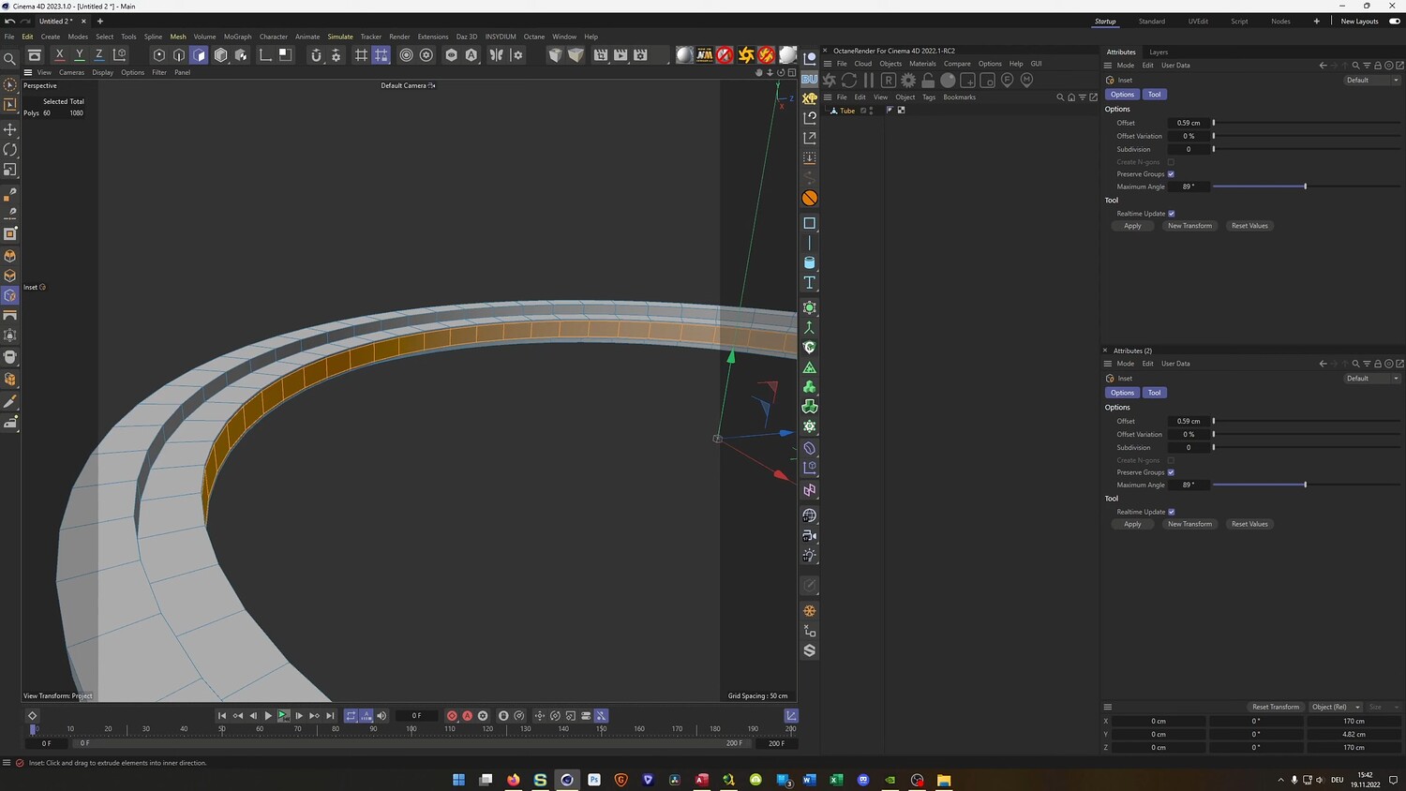Open Octane Materials menu
This screenshot has width=1406, height=791.
[x=922, y=64]
